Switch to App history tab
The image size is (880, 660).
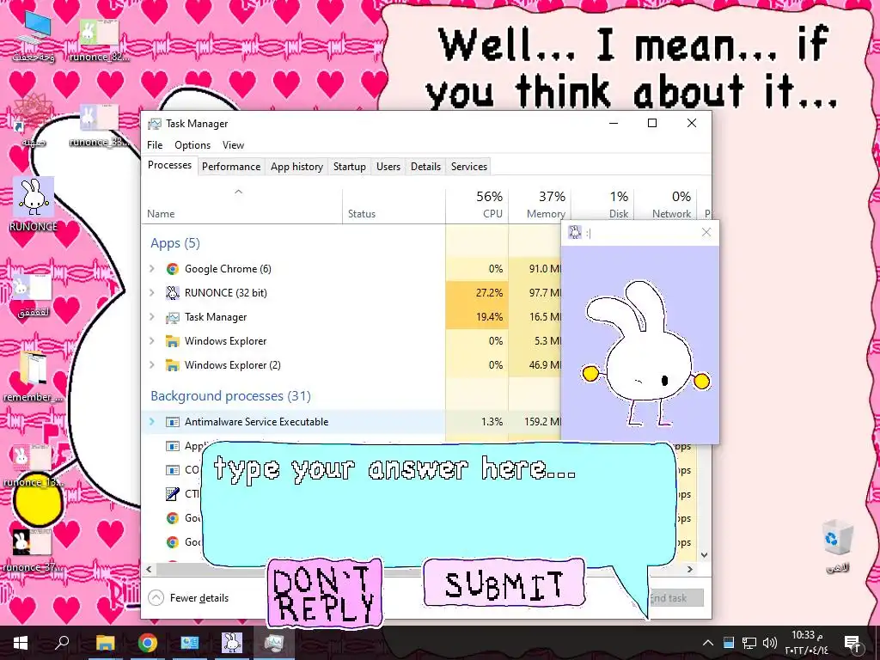[296, 167]
